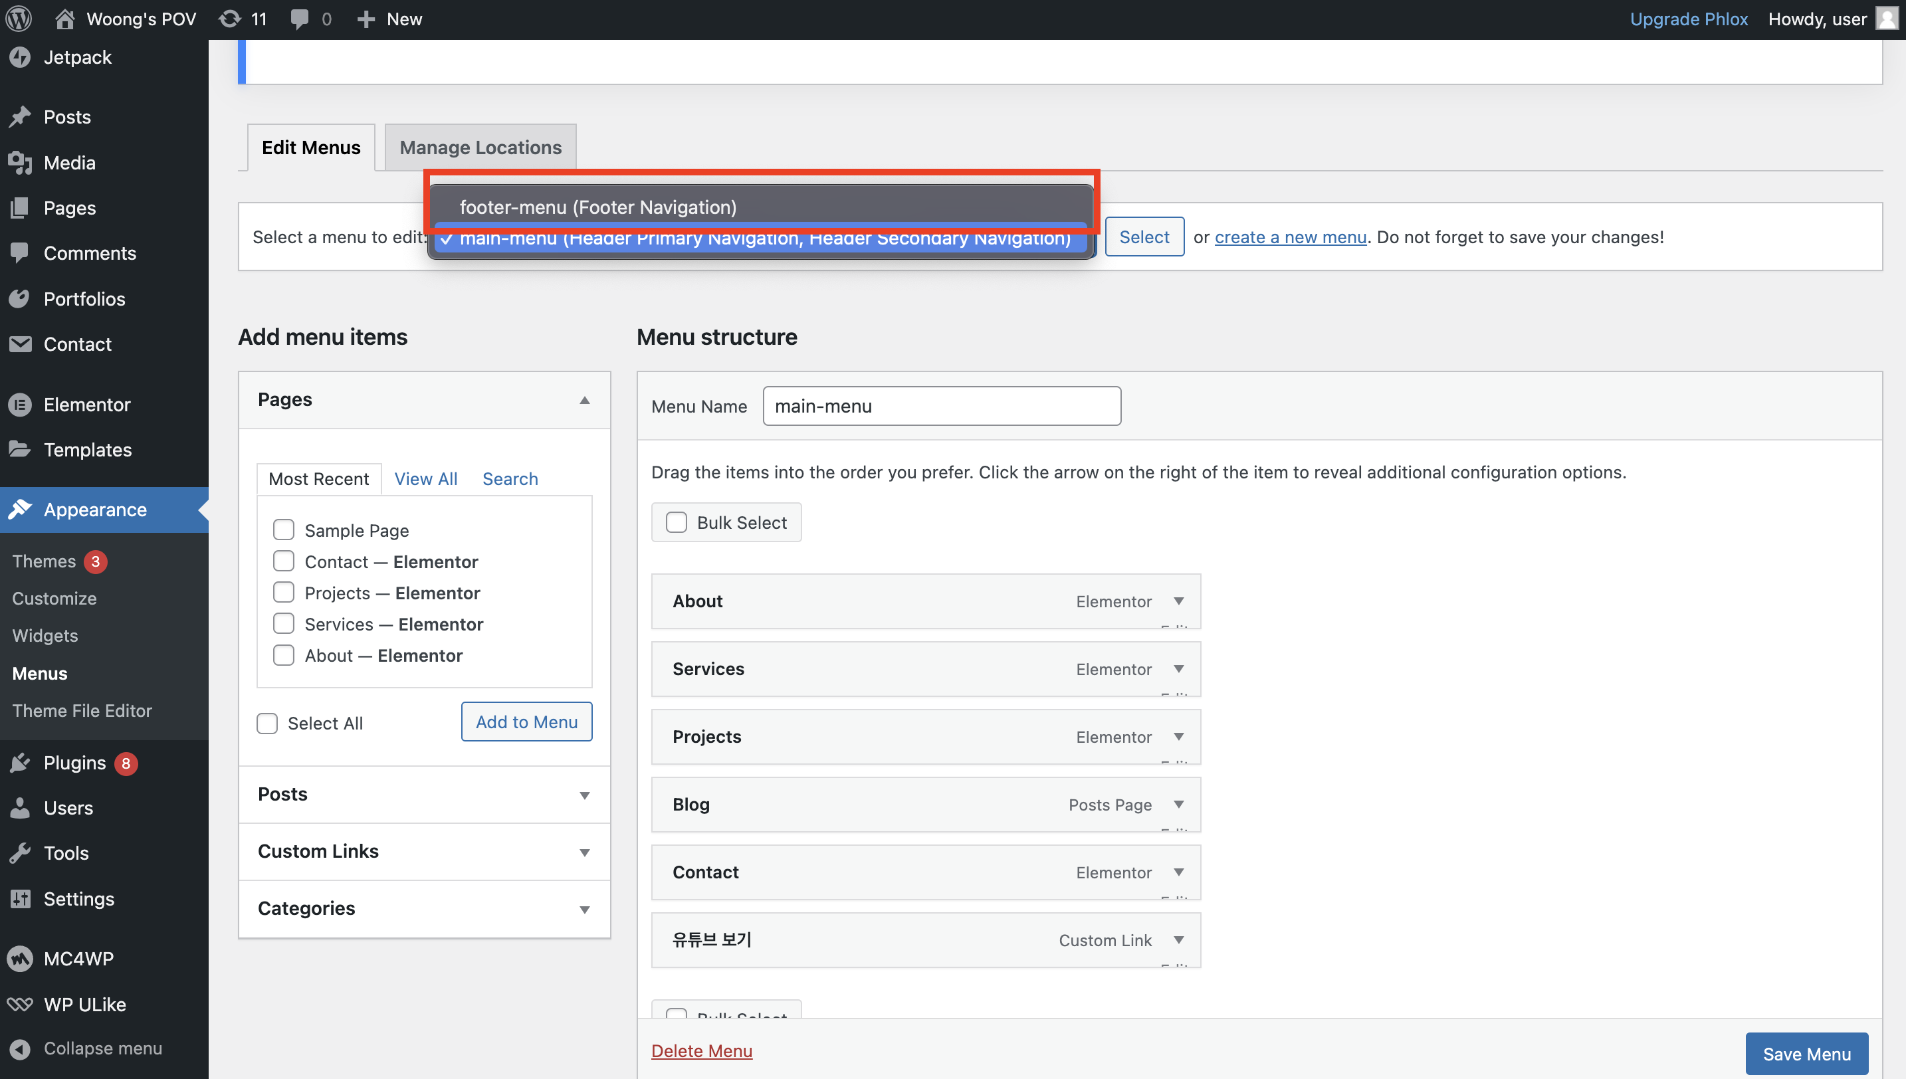Click the comments bubble icon in top bar

click(x=300, y=19)
